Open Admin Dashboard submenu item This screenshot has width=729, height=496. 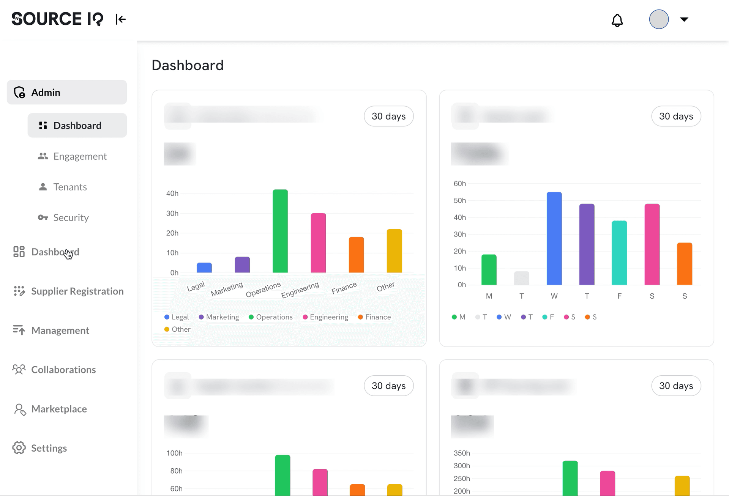pos(77,125)
